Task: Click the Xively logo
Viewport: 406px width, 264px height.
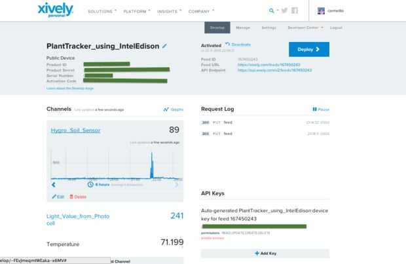Action: 56,10
